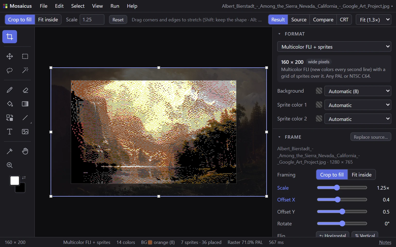Select the Move tool
Image resolution: width=396 pixels, height=247 pixels.
[10, 56]
